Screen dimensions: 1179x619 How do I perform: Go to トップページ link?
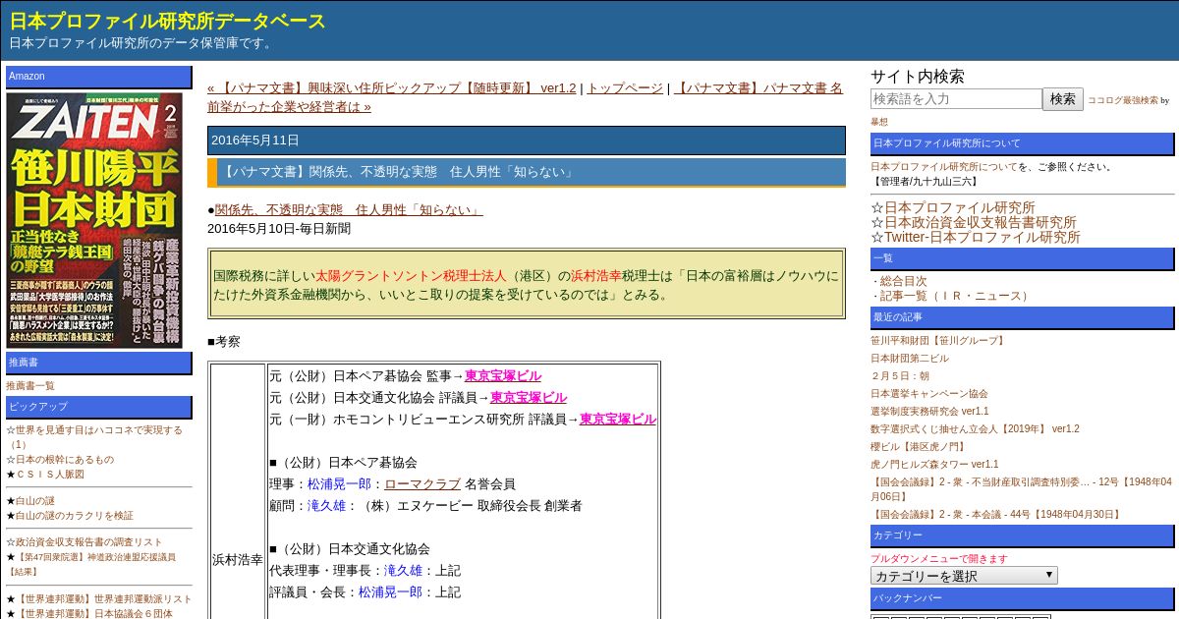(x=625, y=87)
